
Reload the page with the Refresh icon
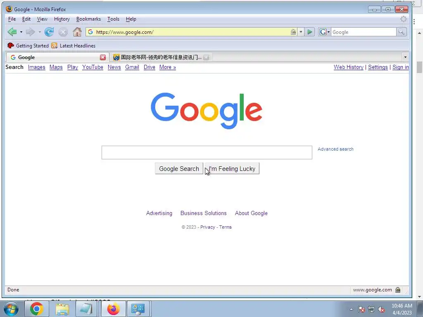49,32
